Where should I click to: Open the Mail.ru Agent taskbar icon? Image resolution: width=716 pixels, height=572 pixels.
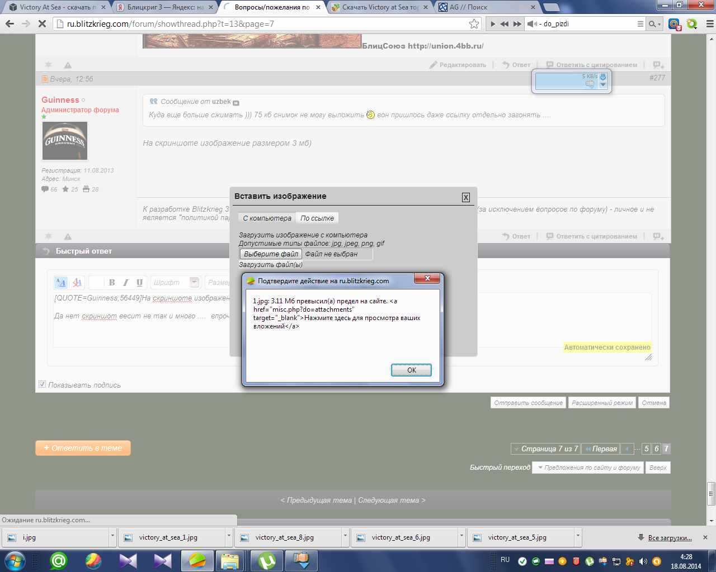59,560
